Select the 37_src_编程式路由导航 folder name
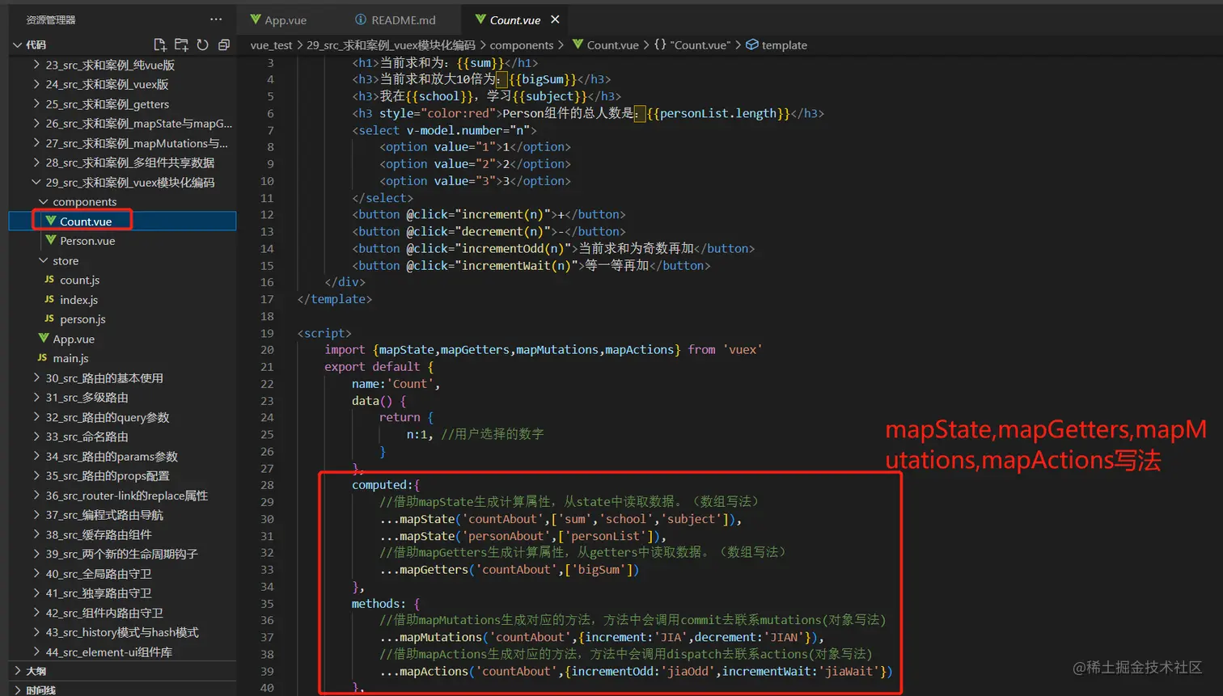 [104, 515]
